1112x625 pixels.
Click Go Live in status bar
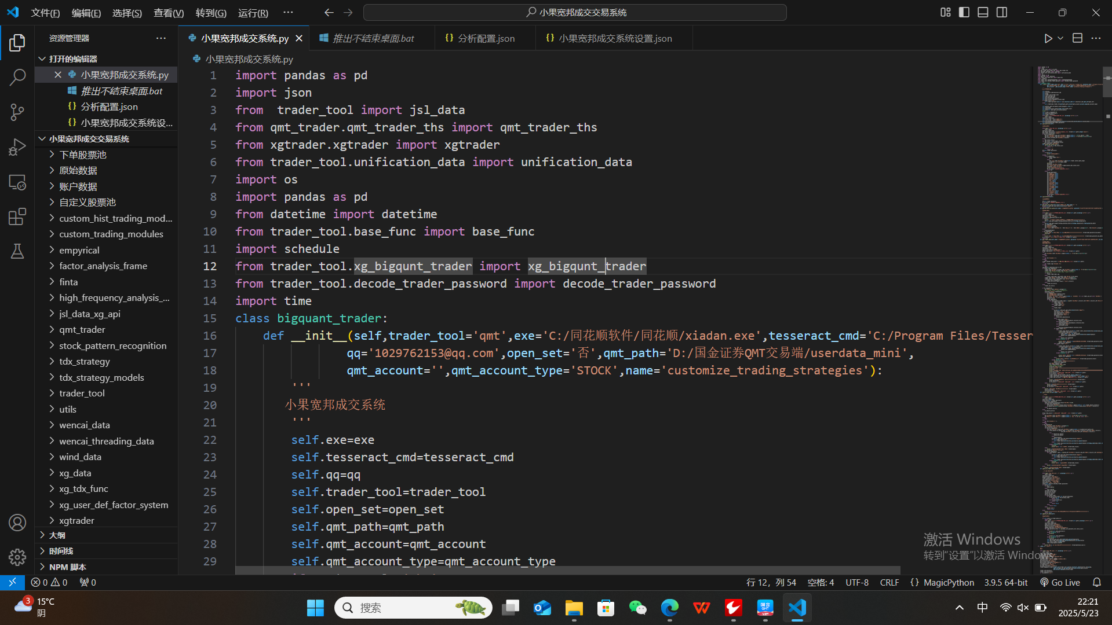click(1060, 582)
